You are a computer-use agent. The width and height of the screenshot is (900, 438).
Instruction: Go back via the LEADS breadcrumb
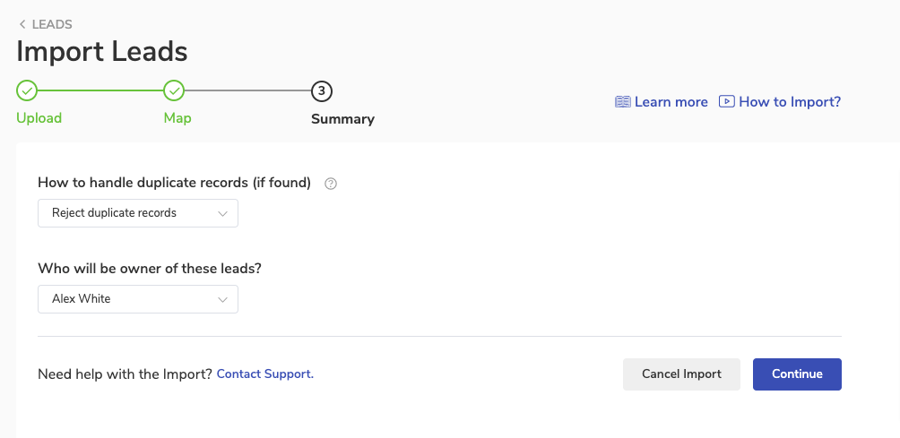(52, 25)
